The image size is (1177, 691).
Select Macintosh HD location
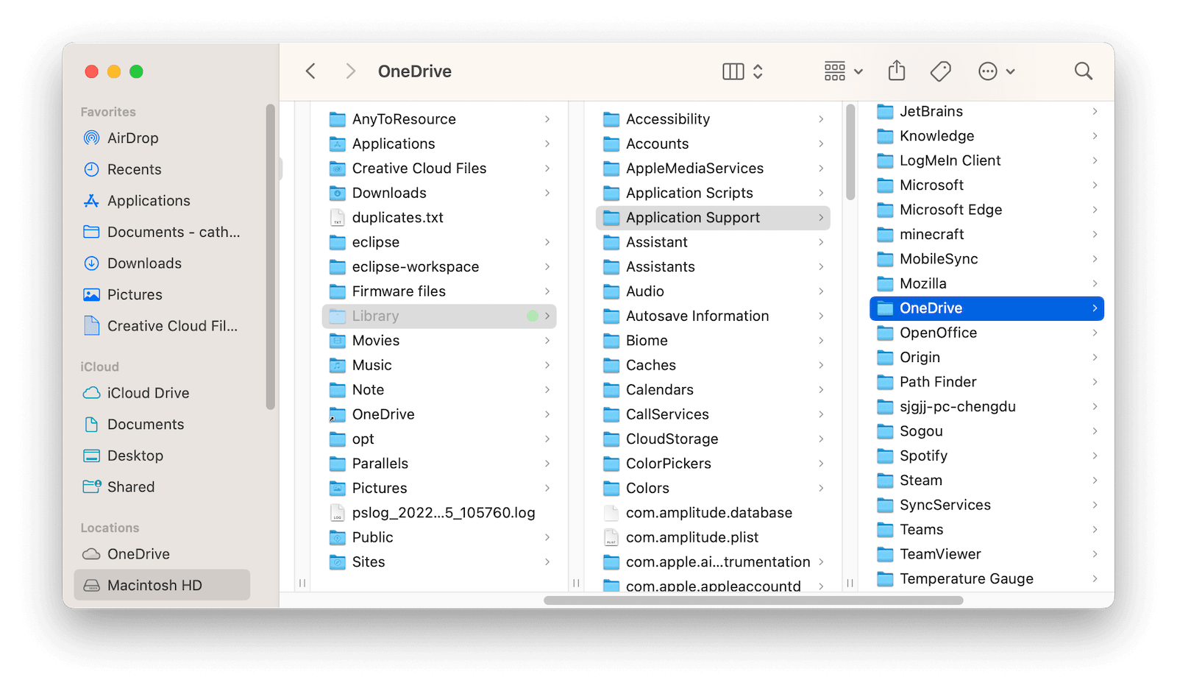162,585
